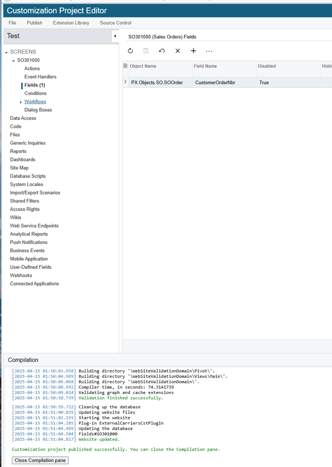The image size is (332, 467).
Task: Open Webhooks section
Action: coord(21,276)
